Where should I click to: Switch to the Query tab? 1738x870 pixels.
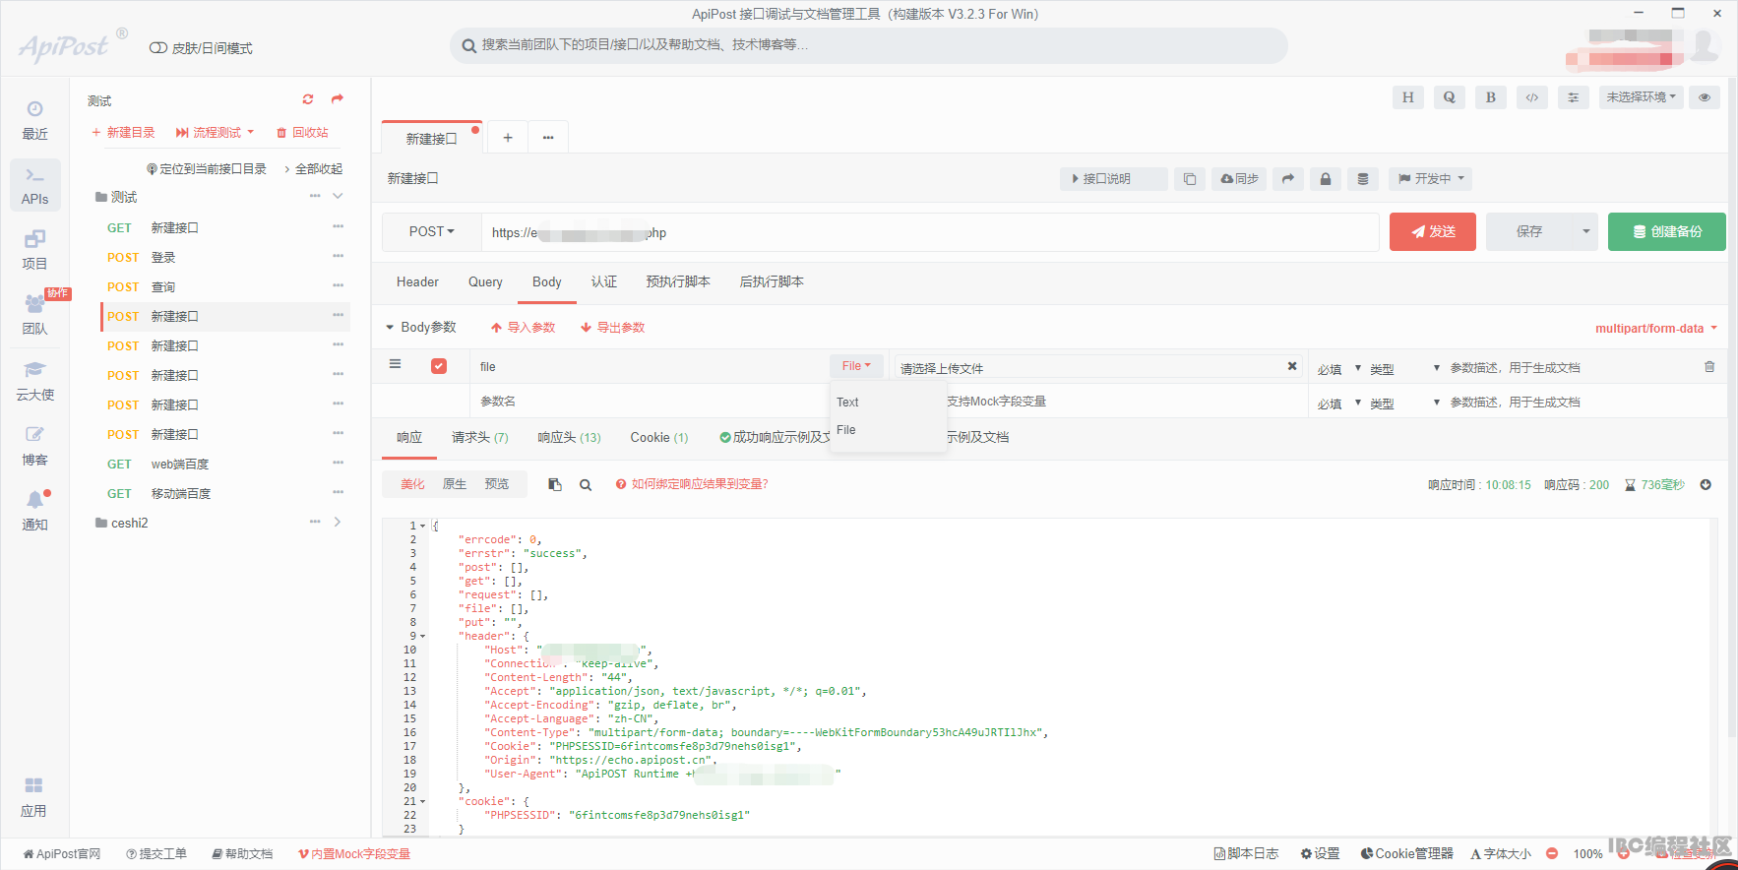[485, 282]
